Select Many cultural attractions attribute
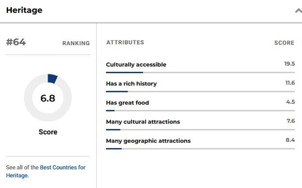The image size is (302, 188). coord(143,121)
